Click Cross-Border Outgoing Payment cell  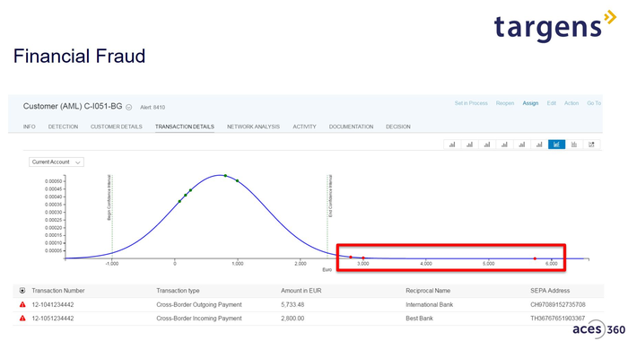click(x=199, y=305)
